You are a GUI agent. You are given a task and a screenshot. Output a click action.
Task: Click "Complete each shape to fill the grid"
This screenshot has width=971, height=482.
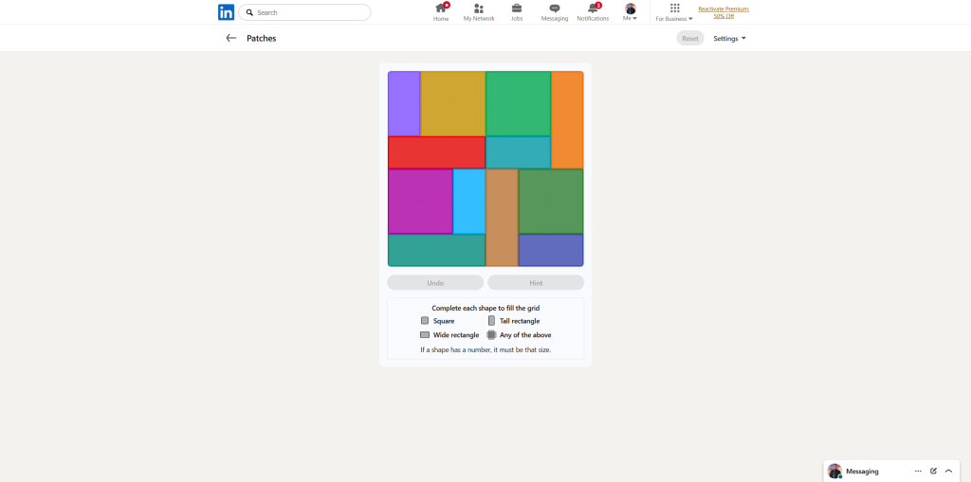(485, 308)
